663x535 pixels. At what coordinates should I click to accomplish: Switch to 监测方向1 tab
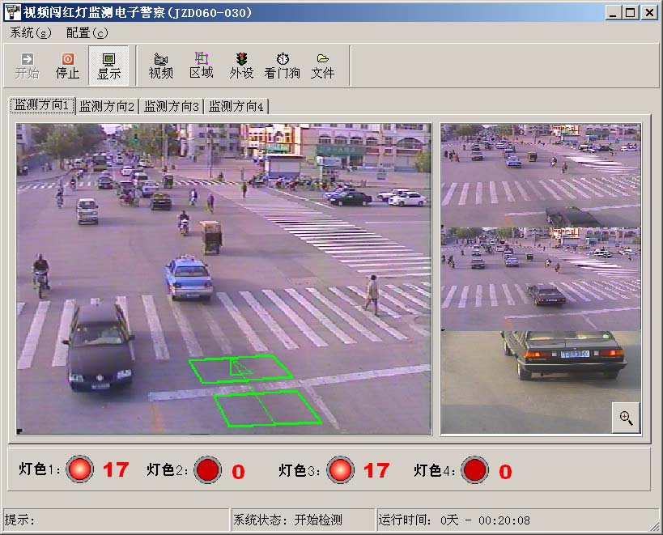[42, 105]
